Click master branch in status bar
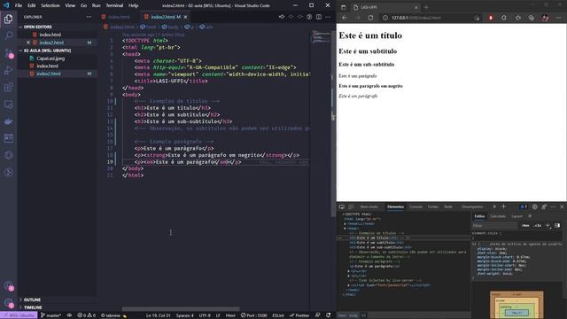 (x=51, y=315)
